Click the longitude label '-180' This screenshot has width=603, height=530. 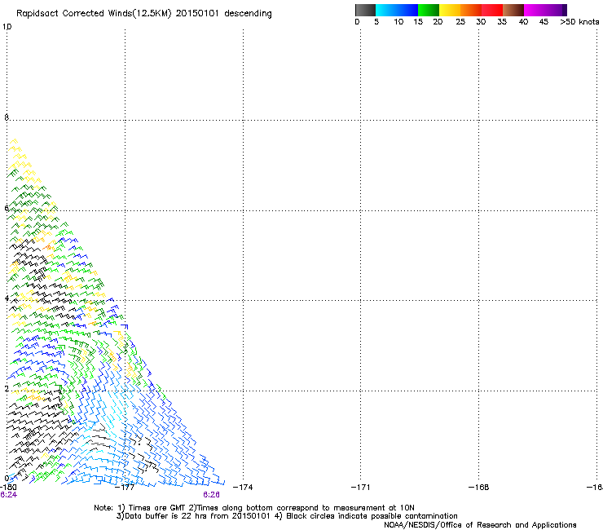pos(8,488)
